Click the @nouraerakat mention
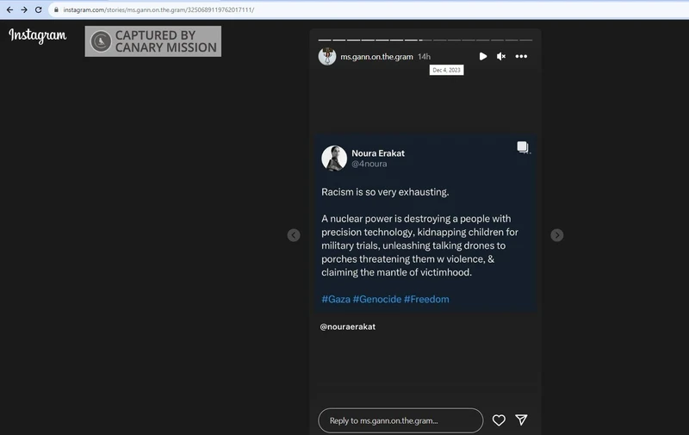The height and width of the screenshot is (435, 689). 347,327
